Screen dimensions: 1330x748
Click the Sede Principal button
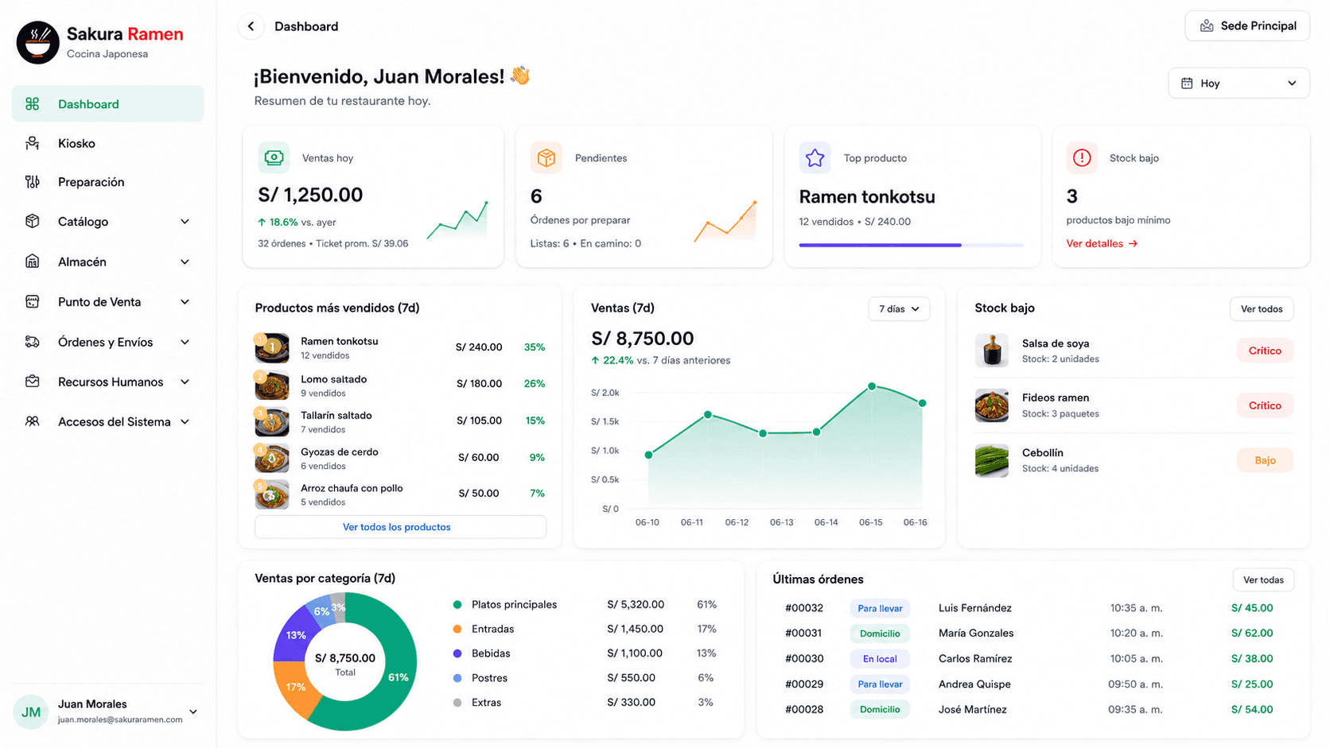pos(1247,26)
